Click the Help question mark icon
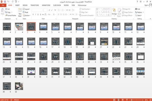152x101 pixels. pyautogui.click(x=137, y=2)
